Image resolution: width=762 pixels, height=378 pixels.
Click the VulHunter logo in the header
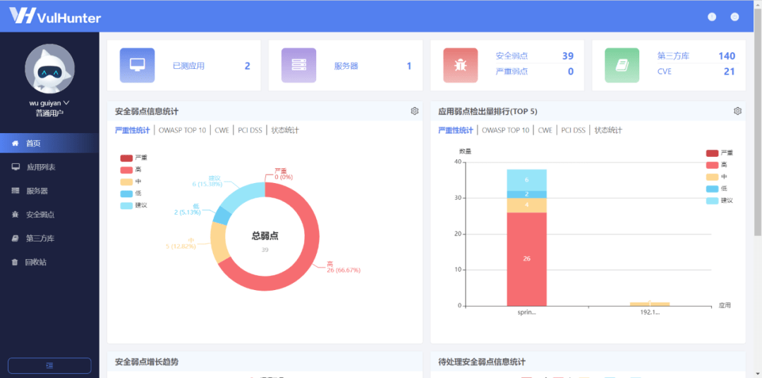pyautogui.click(x=55, y=16)
